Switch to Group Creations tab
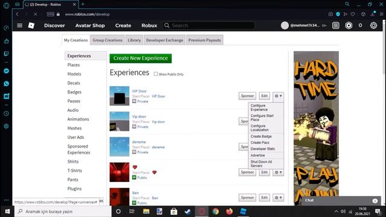 [107, 40]
